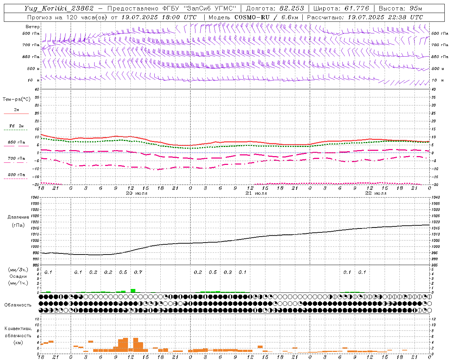Click the 'Td 2м' dew point legend entry
The image size is (450, 360).
(16, 126)
